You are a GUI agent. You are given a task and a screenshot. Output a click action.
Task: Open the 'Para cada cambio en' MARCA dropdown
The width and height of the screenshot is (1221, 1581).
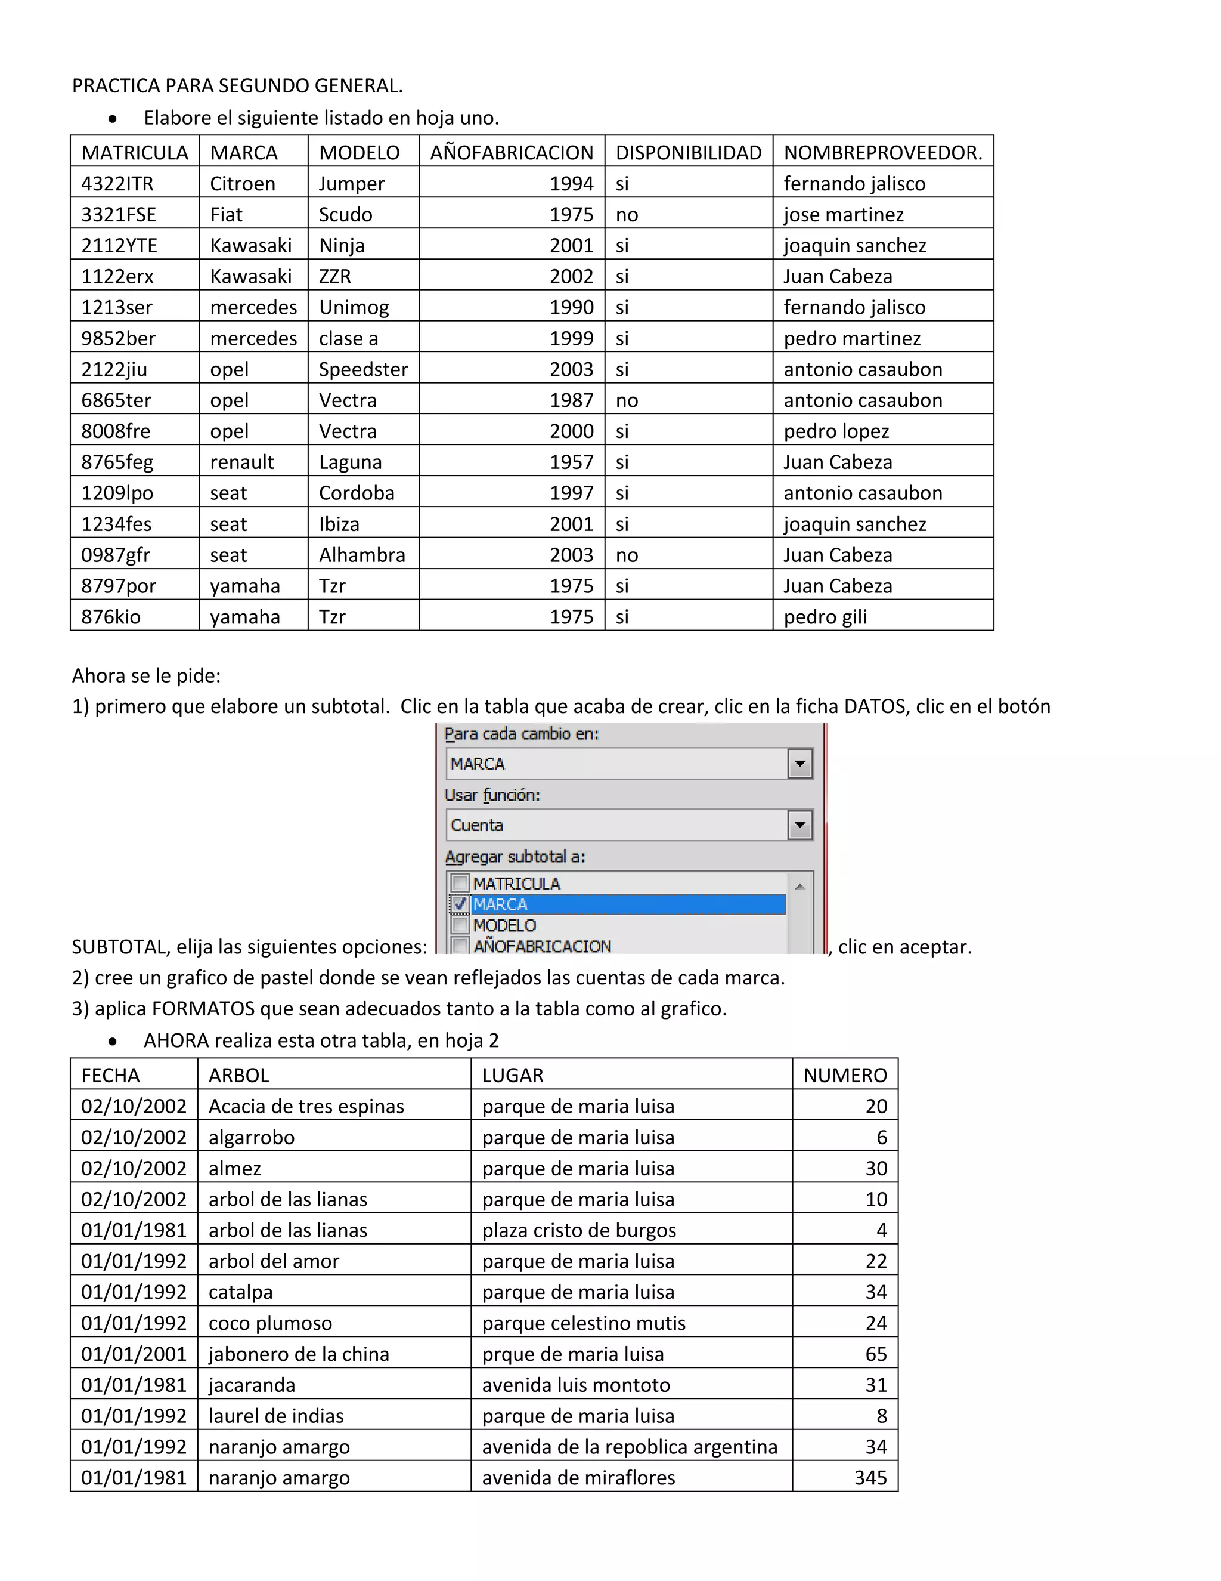799,764
